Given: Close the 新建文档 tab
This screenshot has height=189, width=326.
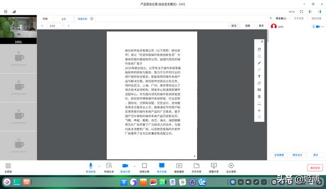Looking at the screenshot, I should (92, 19).
